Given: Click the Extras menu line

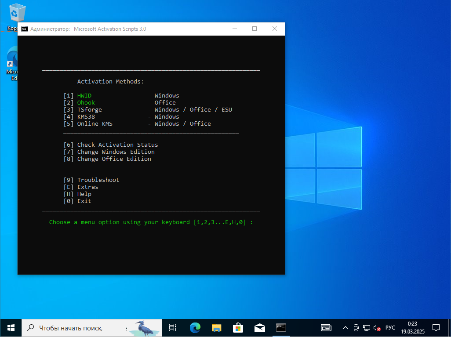Looking at the screenshot, I should [x=81, y=187].
